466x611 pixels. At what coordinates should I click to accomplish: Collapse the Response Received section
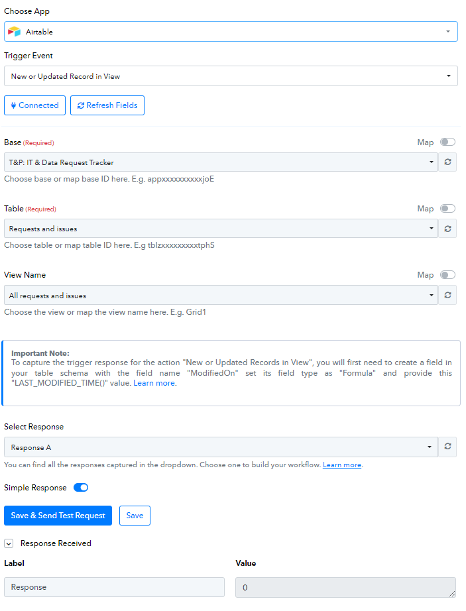9,543
